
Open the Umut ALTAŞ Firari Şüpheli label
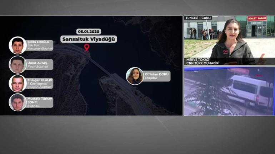(x=40, y=64)
